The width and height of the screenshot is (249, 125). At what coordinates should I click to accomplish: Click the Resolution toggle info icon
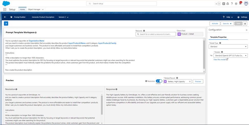pyautogui.click(x=146, y=81)
